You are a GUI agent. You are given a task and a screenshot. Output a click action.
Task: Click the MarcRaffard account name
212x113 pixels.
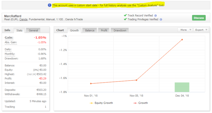tap(13, 16)
